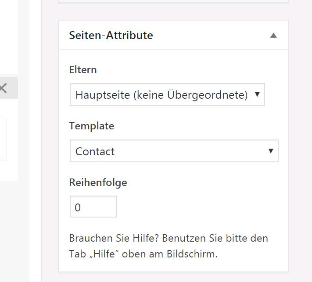Focus the Reihenfolge order input field

tap(93, 207)
